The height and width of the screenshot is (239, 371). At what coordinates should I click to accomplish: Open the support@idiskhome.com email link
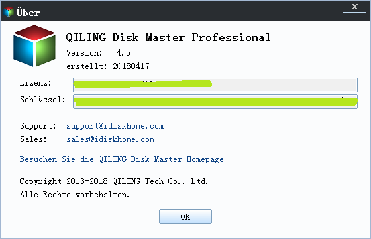click(x=115, y=126)
